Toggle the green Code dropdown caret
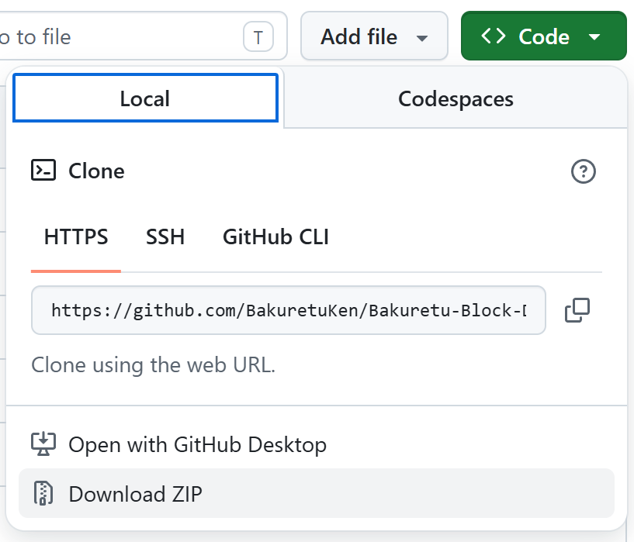 coord(594,36)
